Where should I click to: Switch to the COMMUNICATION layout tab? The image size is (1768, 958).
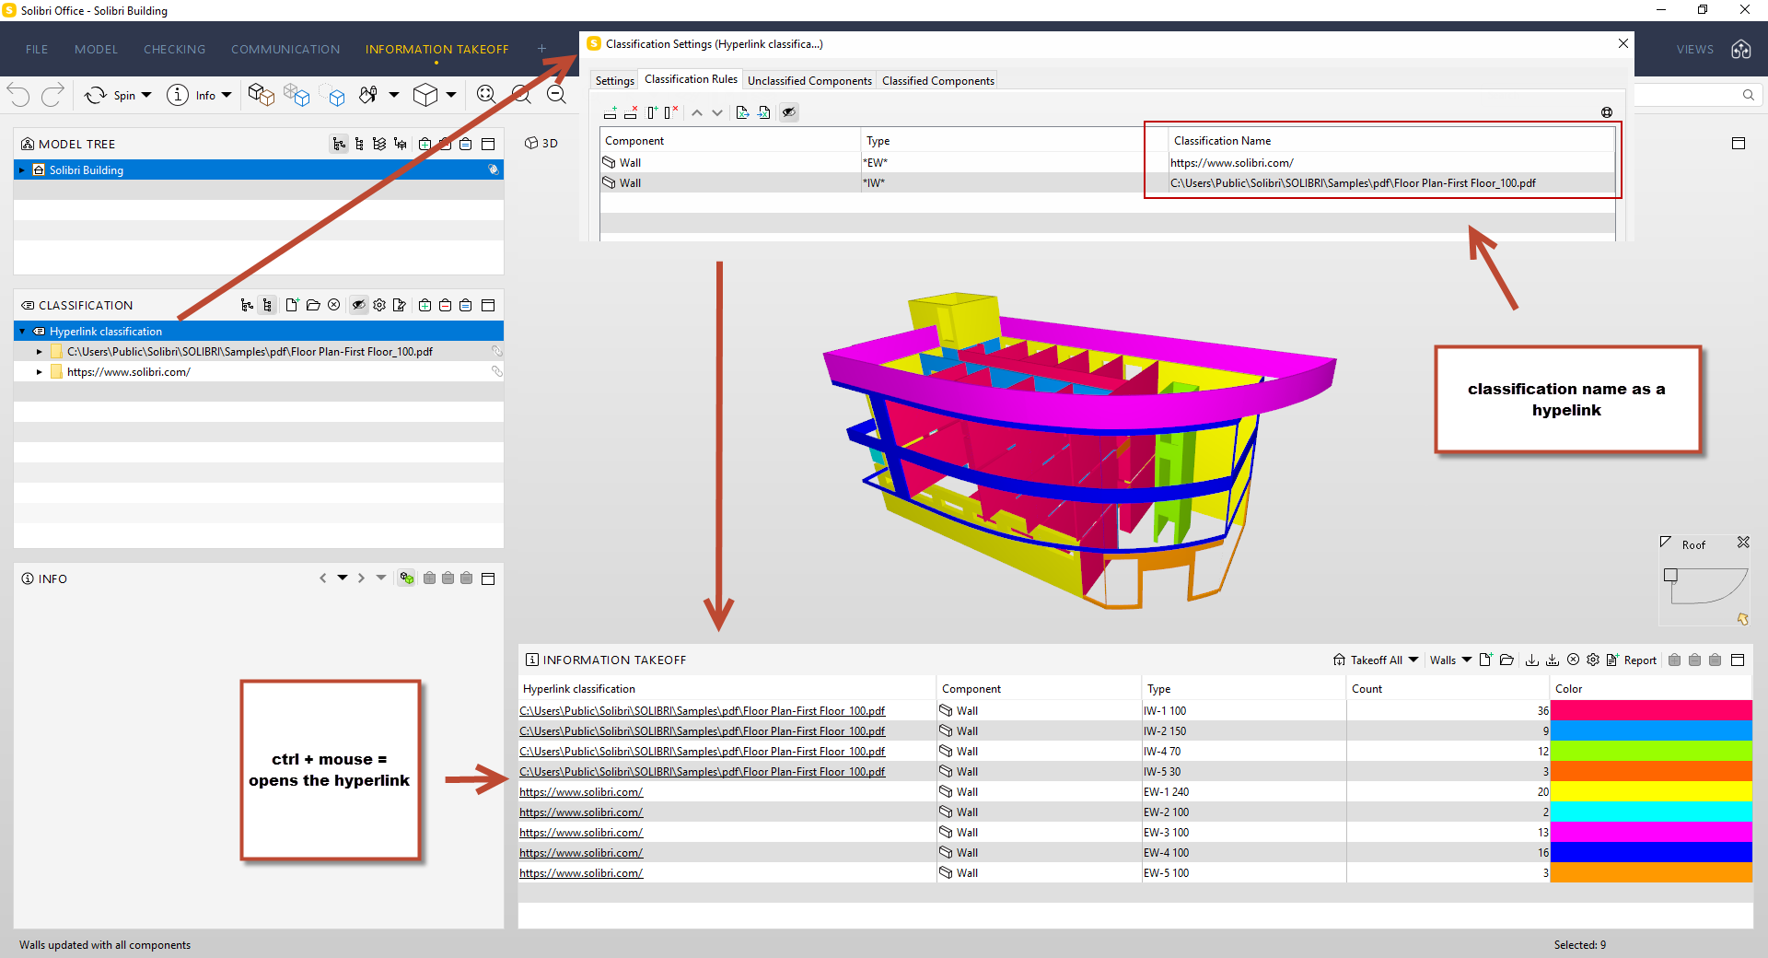coord(285,49)
